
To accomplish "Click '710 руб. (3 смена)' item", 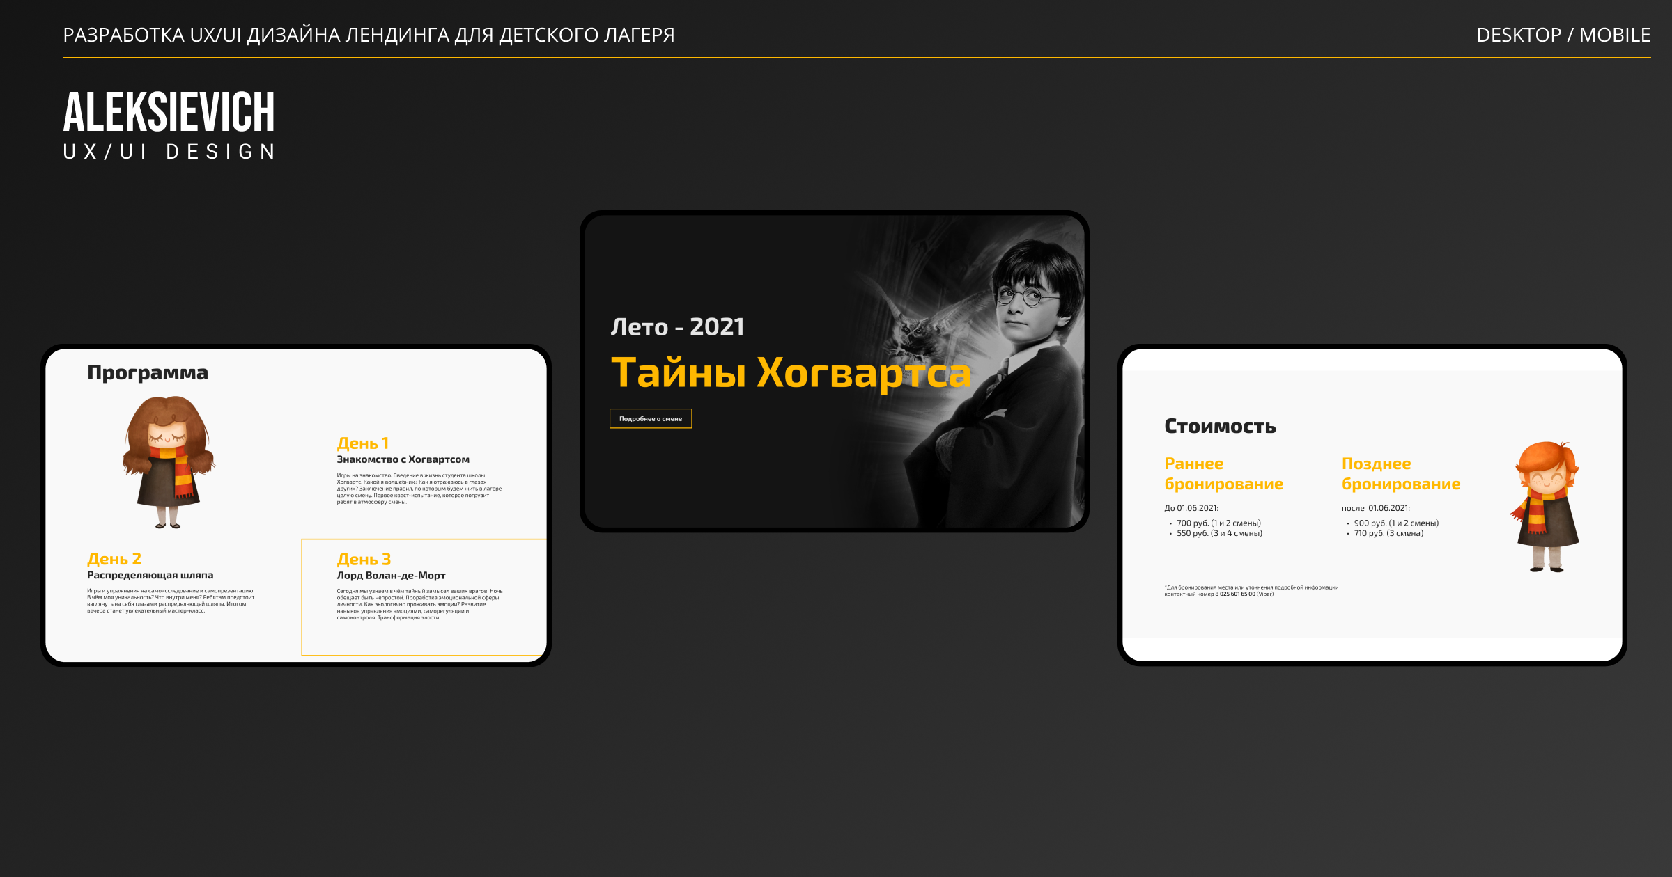I will [1388, 534].
